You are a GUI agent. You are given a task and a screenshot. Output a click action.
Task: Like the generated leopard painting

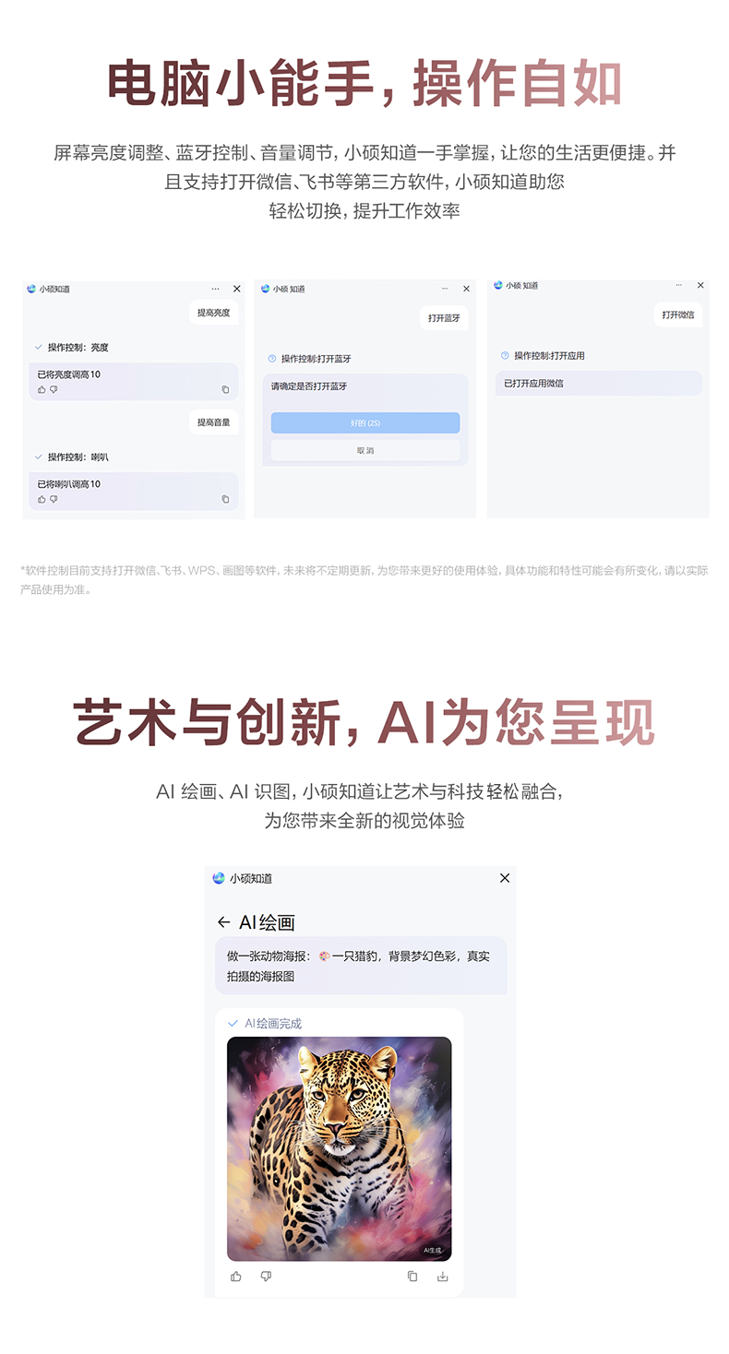point(236,1276)
